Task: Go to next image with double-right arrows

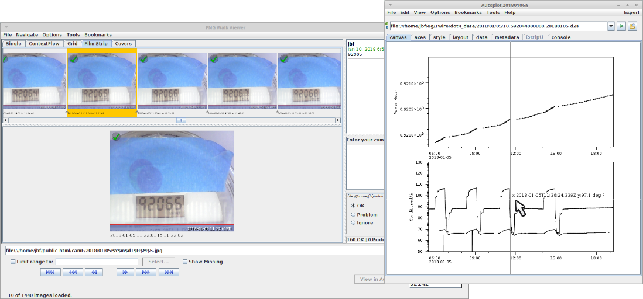Action: 125,272
